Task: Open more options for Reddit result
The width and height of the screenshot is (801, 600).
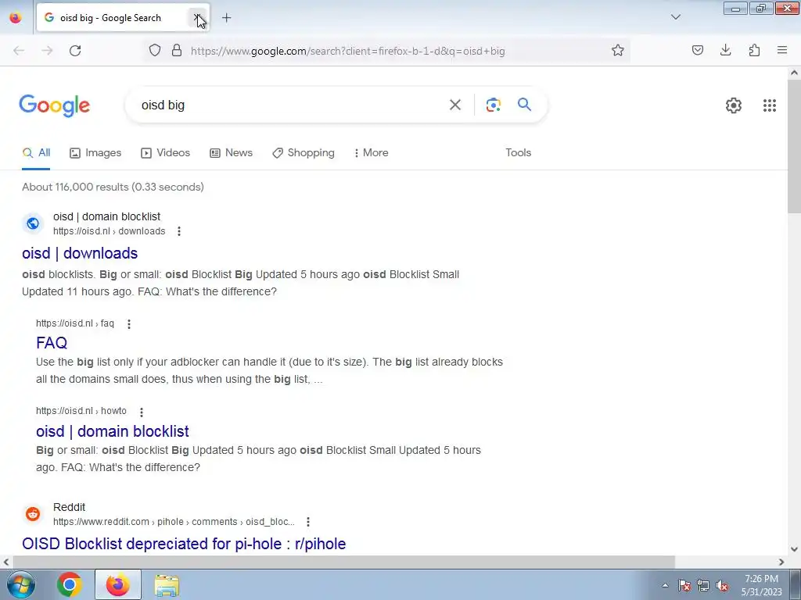Action: click(x=308, y=522)
